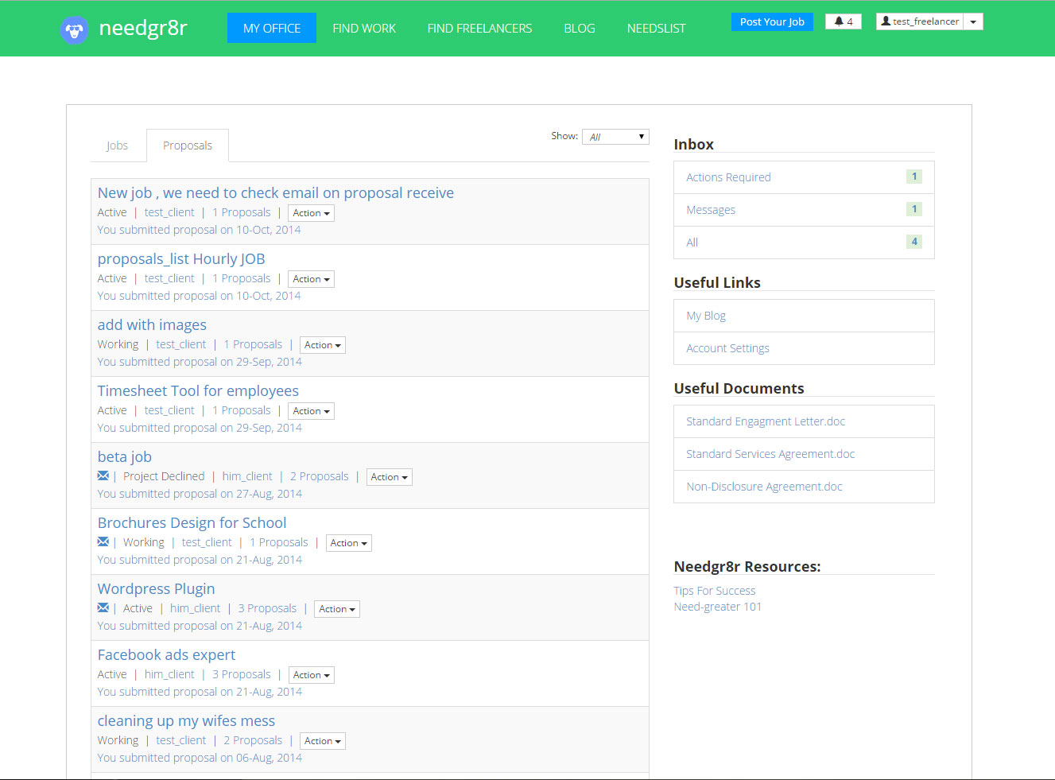The image size is (1055, 780).
Task: Switch to the Jobs tab
Action: click(117, 146)
